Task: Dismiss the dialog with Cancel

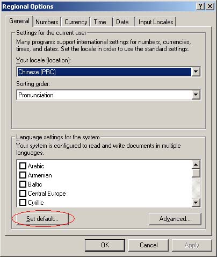Action: coord(149,245)
